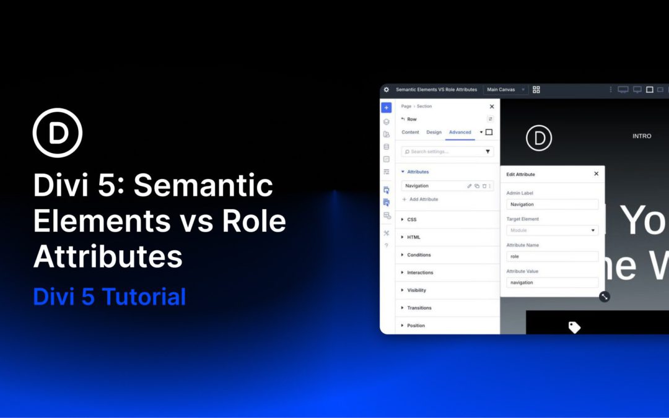Click the INTRO menu item on the canvas

(642, 136)
